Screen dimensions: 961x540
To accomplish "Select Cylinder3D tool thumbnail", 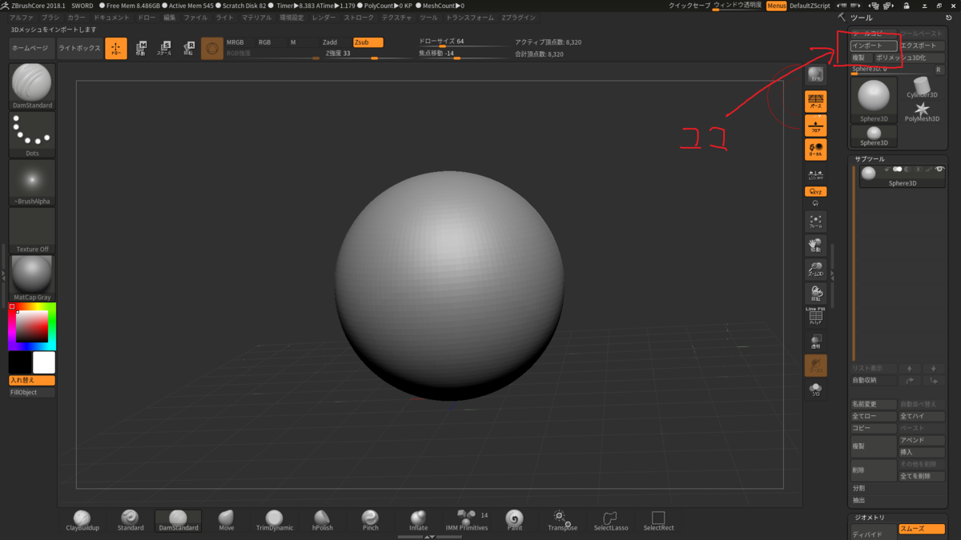I will (x=922, y=88).
